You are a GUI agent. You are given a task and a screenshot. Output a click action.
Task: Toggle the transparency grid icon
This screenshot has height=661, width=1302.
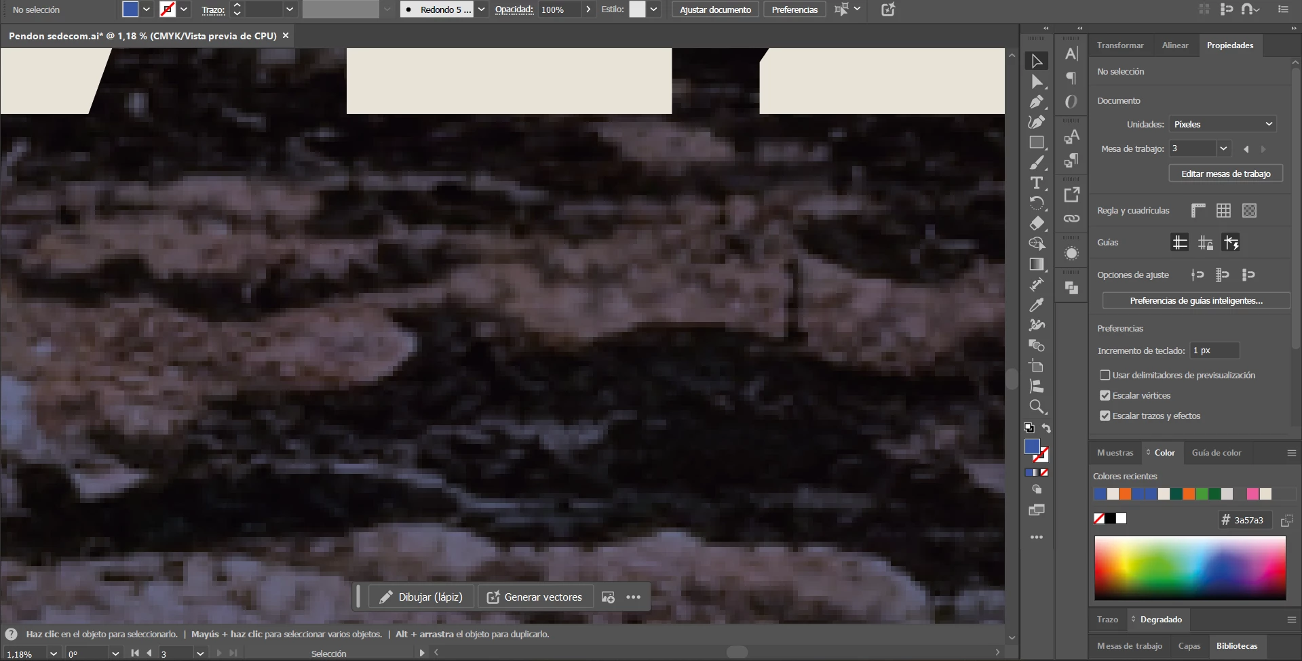[1249, 210]
